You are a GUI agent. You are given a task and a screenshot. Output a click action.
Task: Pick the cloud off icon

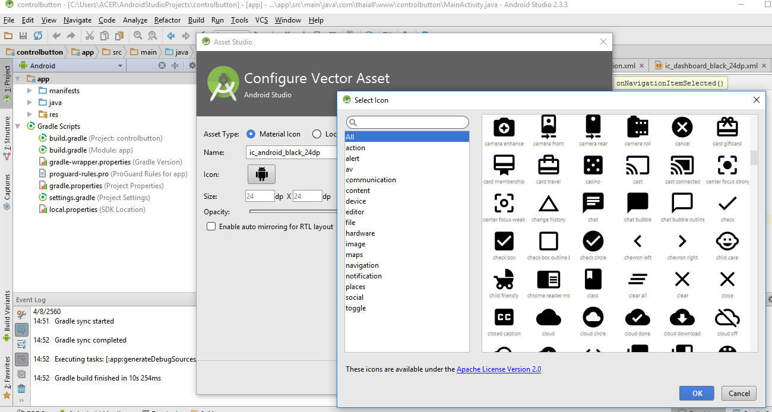[x=727, y=318]
